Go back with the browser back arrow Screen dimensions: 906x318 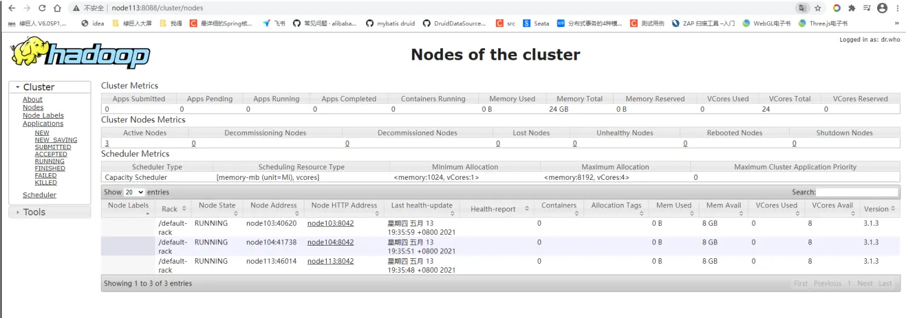pos(11,8)
